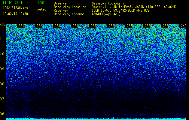Click the ICOM IC-575 53.7492 MHz USB text

point(121,10)
